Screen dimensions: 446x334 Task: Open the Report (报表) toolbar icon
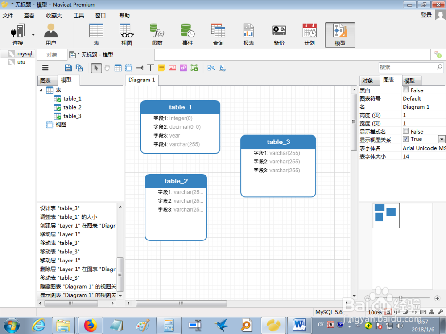pyautogui.click(x=248, y=35)
